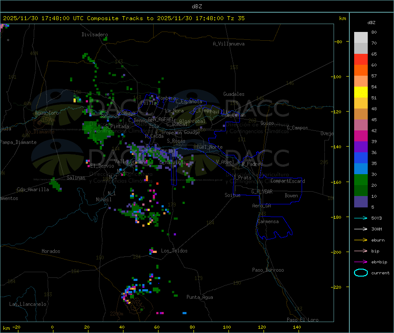Click the 100 km horizontal axis tick
394x333 pixels.
pos(227,327)
